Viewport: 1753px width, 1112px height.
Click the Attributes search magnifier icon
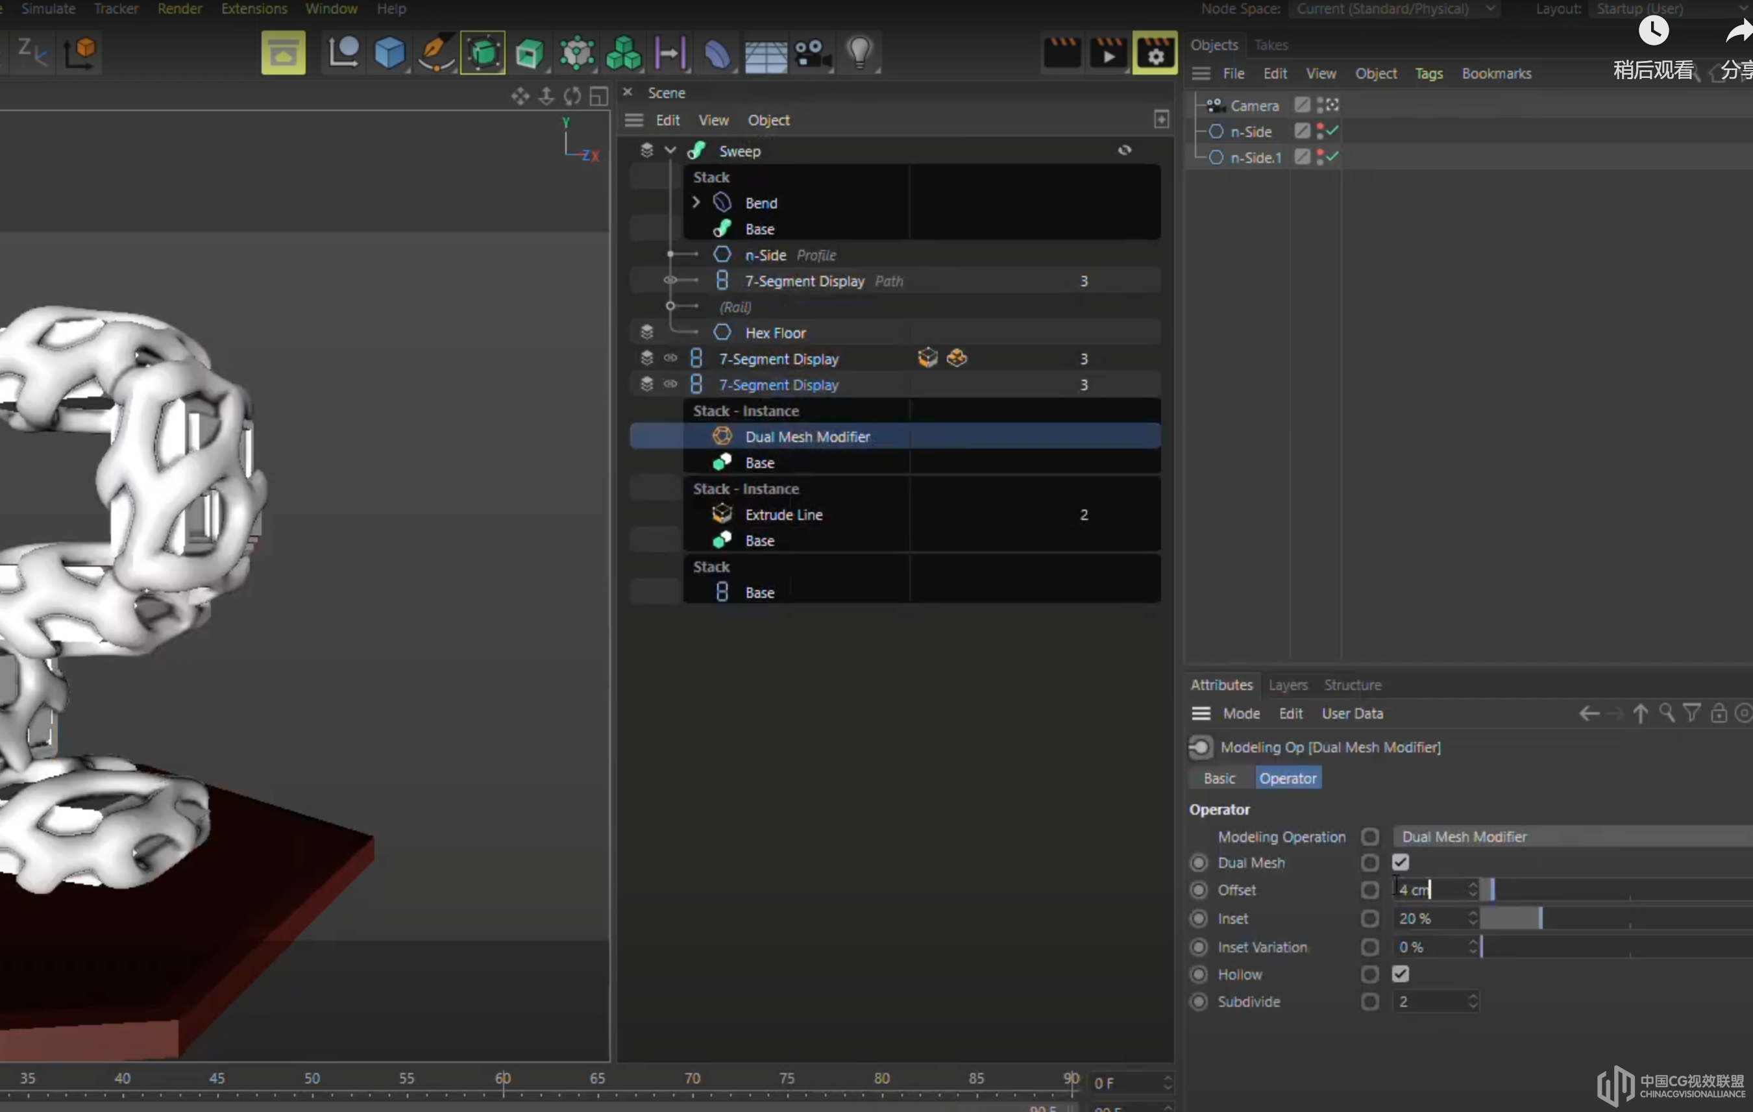click(1667, 713)
